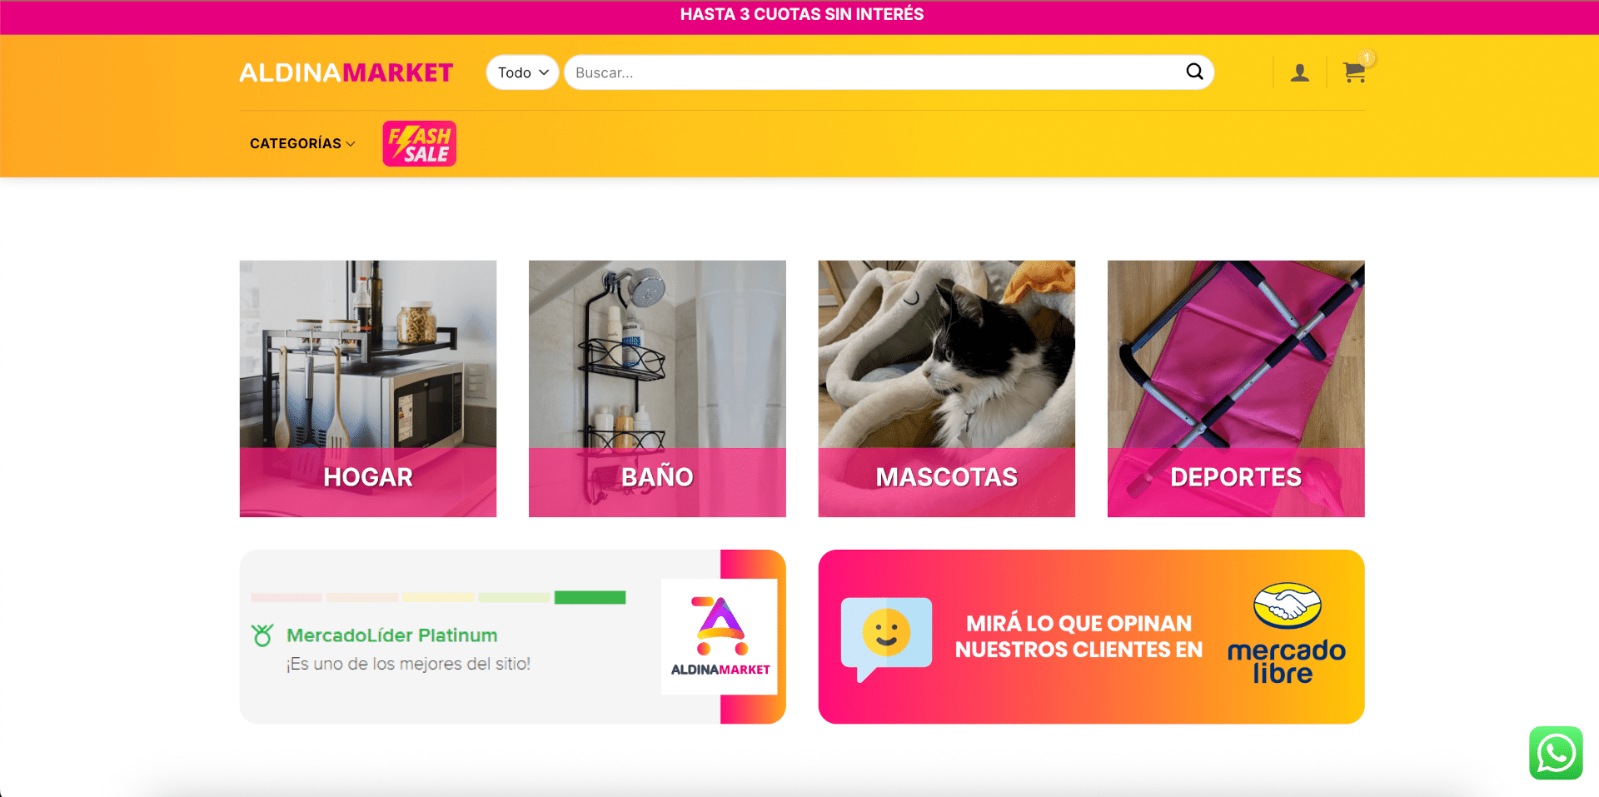Click the Flash Sale badge

click(419, 143)
